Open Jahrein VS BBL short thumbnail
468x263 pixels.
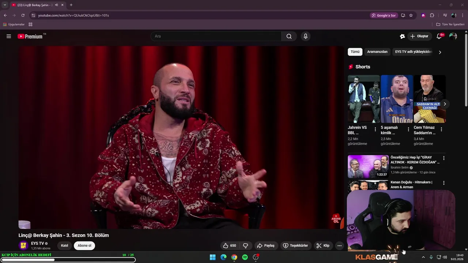click(x=364, y=99)
